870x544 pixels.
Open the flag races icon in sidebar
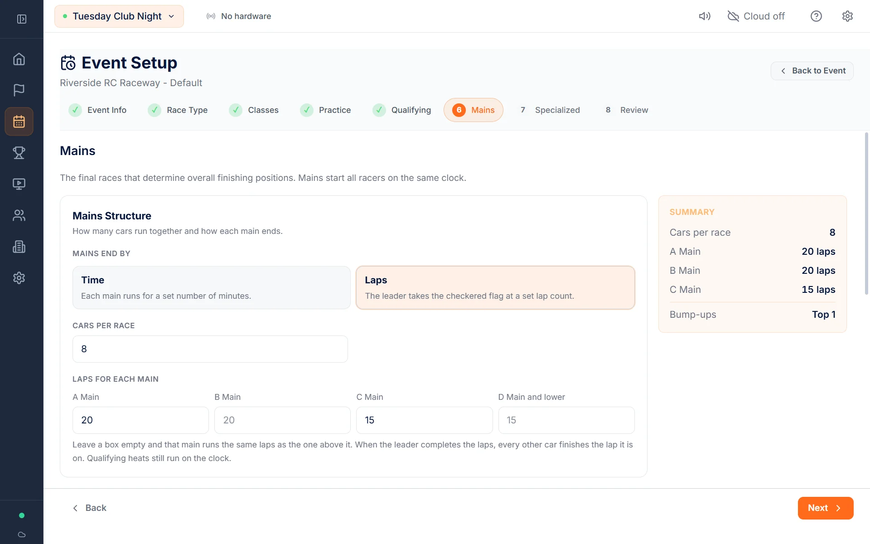pos(19,90)
